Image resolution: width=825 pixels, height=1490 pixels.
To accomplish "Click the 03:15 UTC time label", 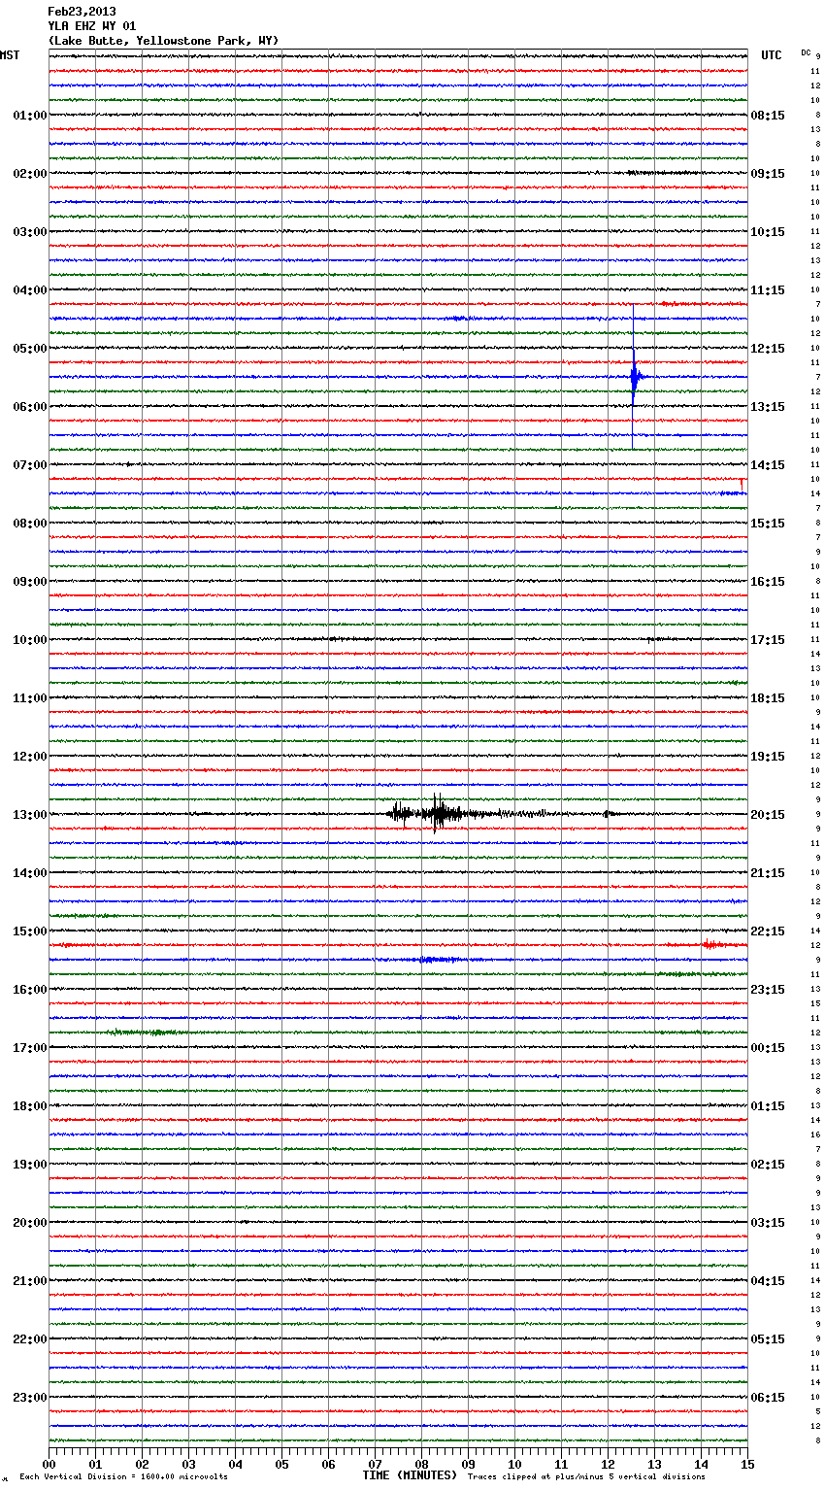I will (x=768, y=1223).
